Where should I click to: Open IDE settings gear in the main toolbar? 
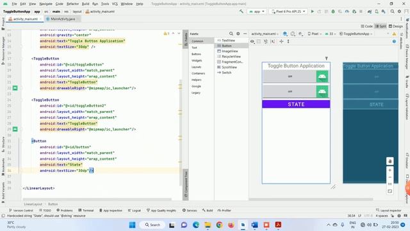pos(399,12)
